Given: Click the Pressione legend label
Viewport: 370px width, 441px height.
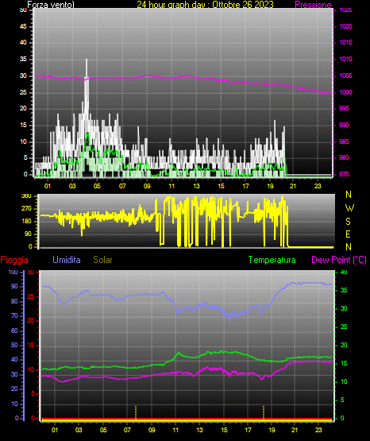Looking at the screenshot, I should [x=313, y=5].
